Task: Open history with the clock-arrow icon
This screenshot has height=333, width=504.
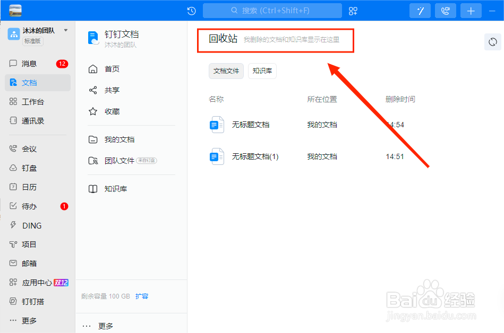Action: (191, 10)
